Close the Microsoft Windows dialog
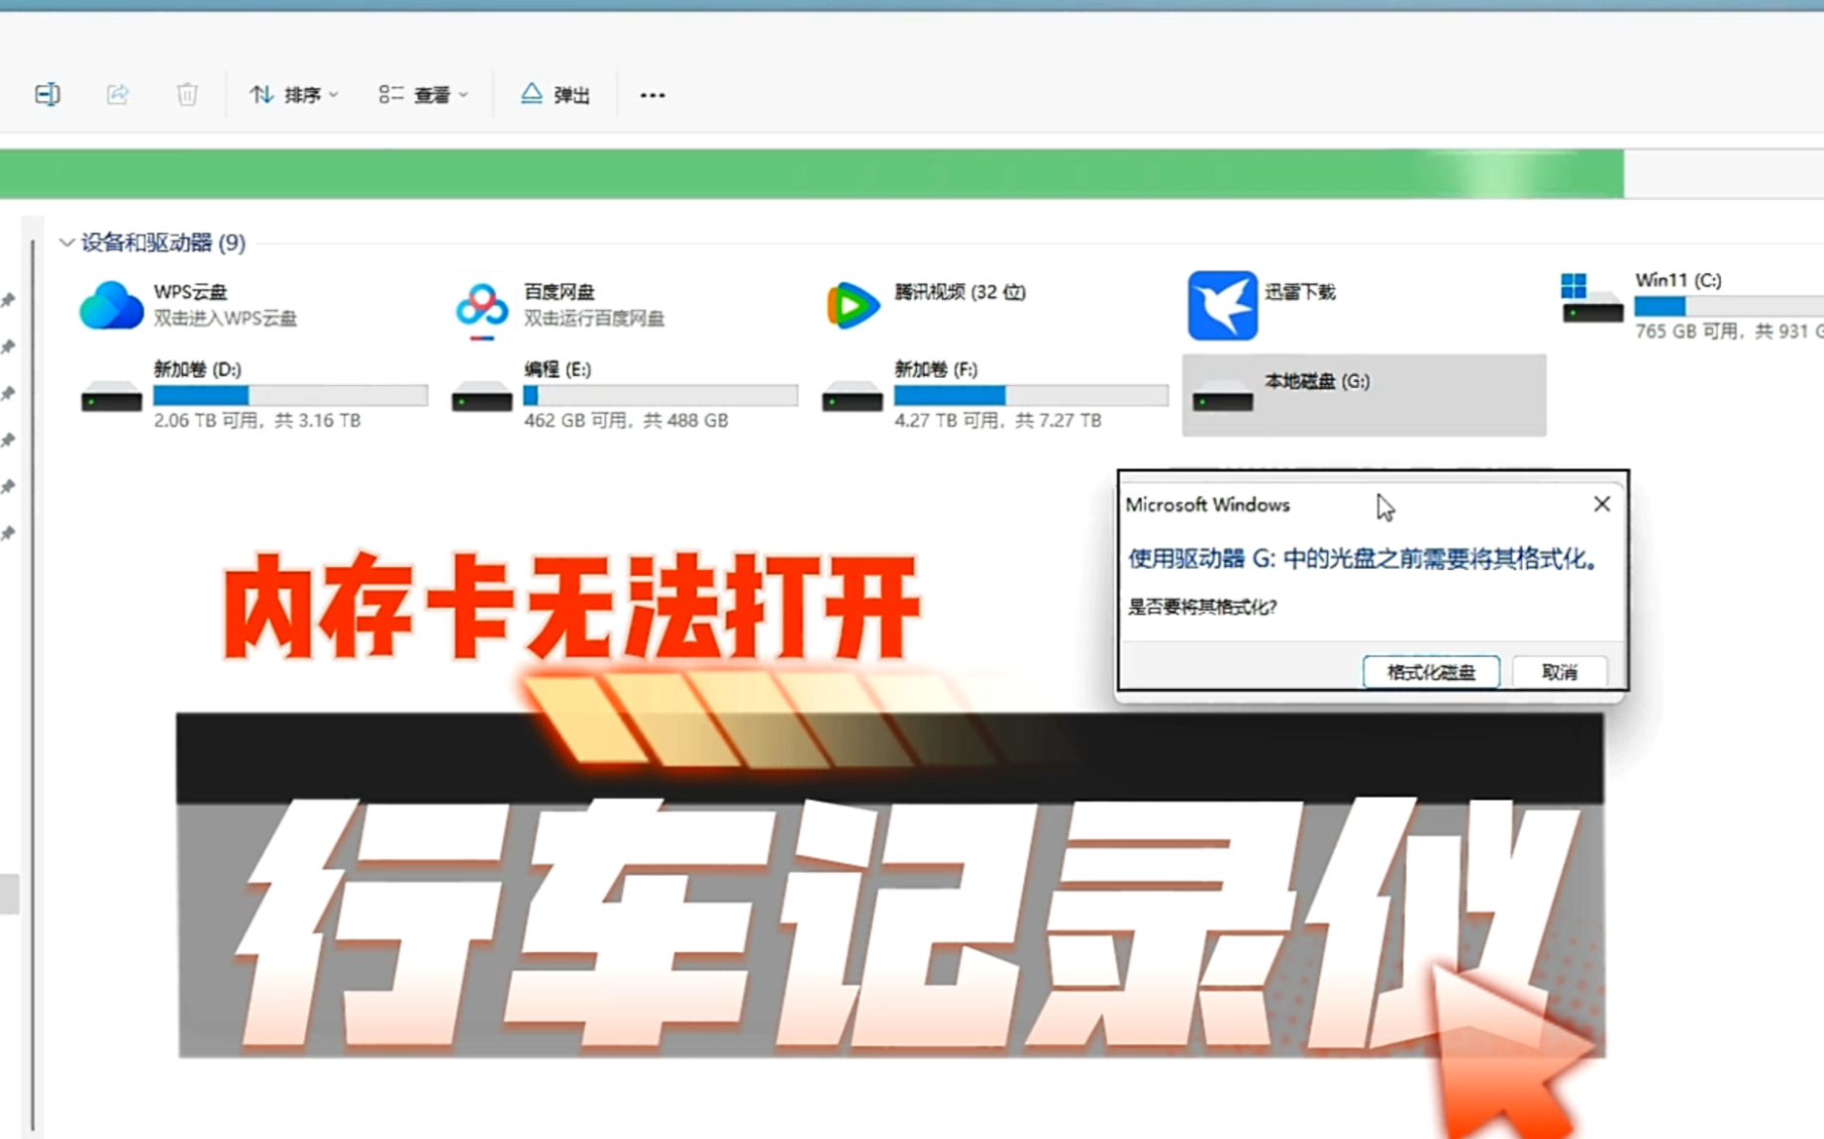 [1602, 505]
